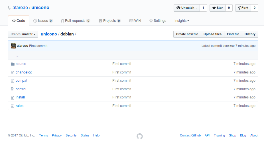Screen dimensions: 264x141
Task: Open the unicono repository title link
Action: pyautogui.click(x=40, y=8)
